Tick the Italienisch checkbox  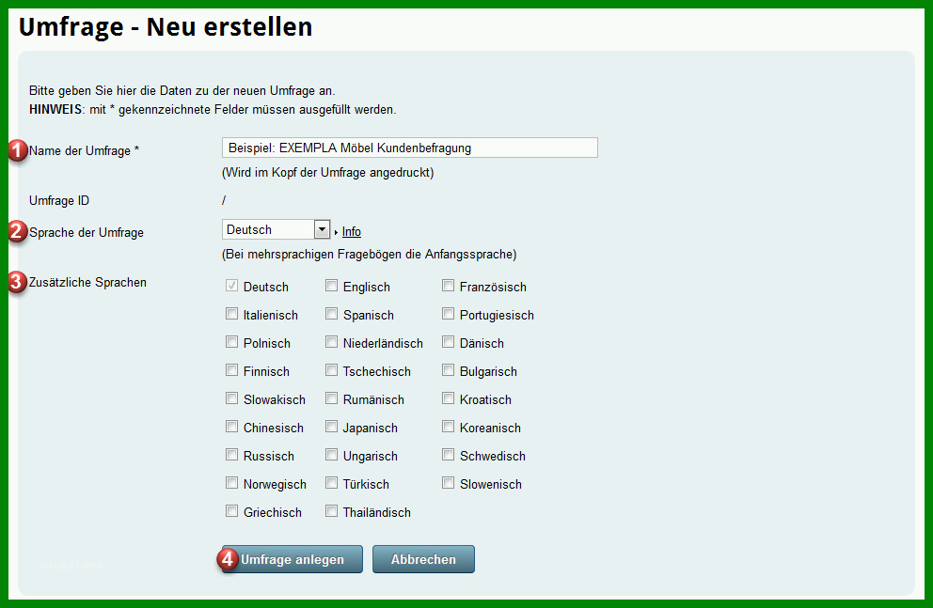click(231, 314)
